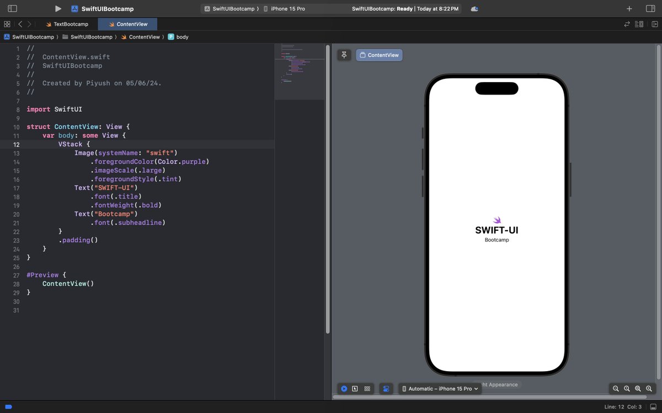662x413 pixels.
Task: Click the "import SwiftUI" line
Action: point(54,110)
